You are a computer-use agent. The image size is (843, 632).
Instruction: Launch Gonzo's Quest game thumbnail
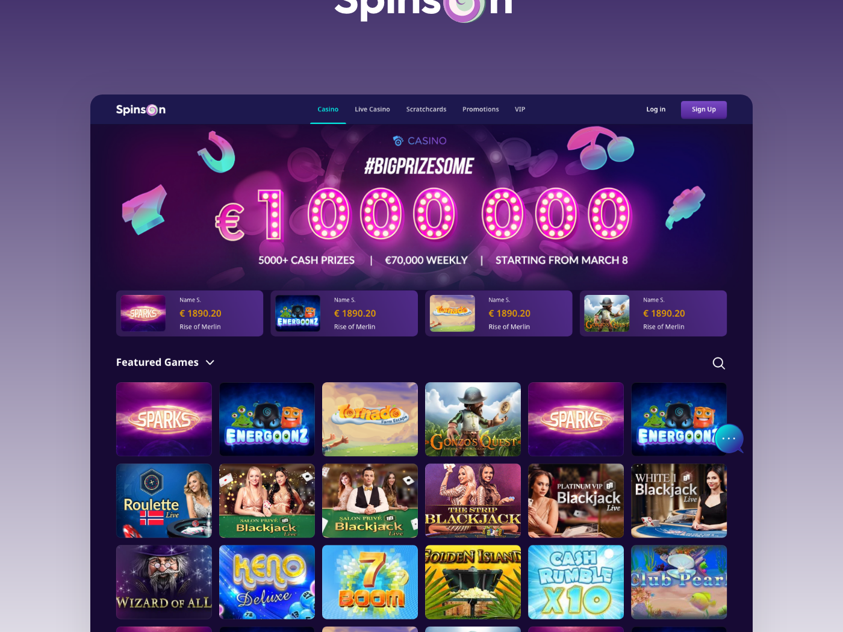tap(473, 419)
